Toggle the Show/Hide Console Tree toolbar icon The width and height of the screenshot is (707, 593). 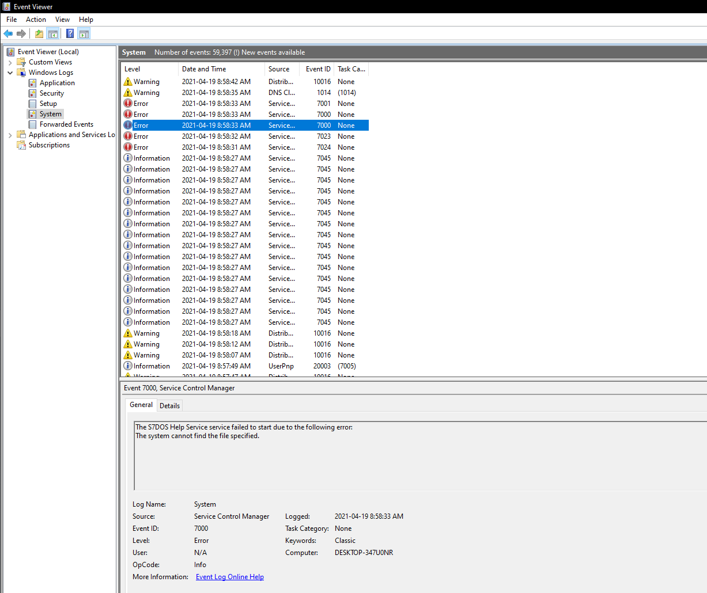click(53, 33)
